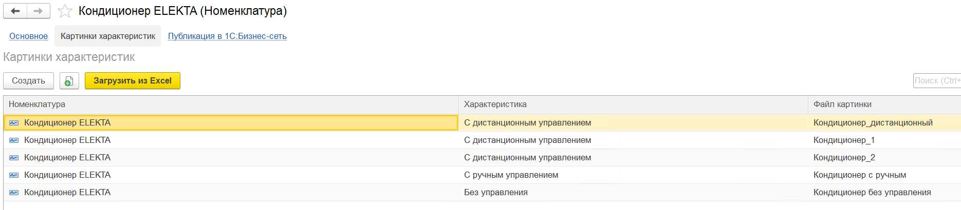Select file cell Кондиционер_1
The image size is (961, 210).
click(x=884, y=140)
